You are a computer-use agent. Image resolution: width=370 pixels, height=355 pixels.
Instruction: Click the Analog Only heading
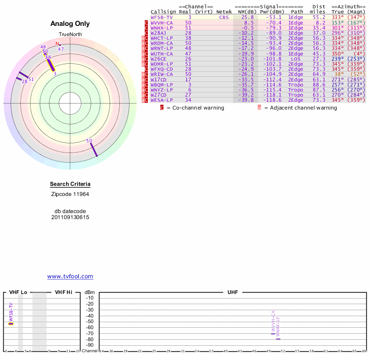(70, 24)
